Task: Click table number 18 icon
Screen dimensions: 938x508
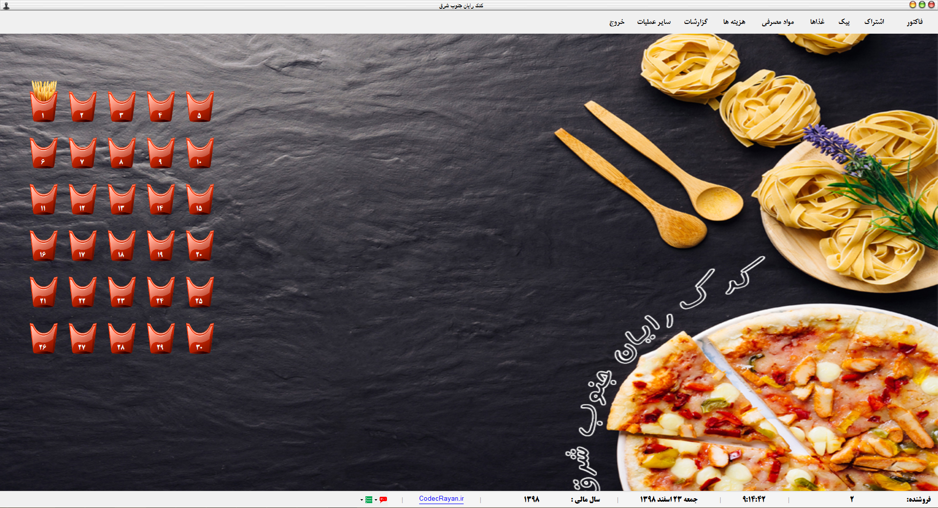Action: point(122,245)
